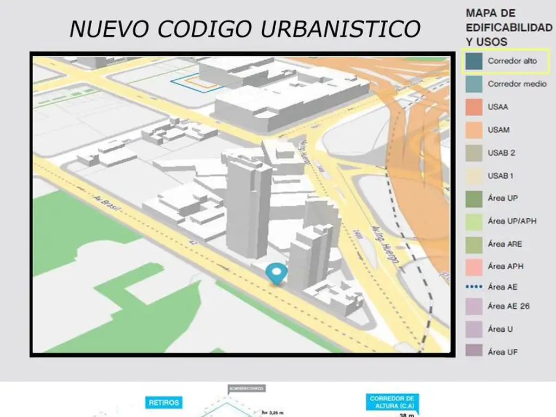The image size is (556, 417).
Task: Select the Área U legend entry
Action: (500, 329)
